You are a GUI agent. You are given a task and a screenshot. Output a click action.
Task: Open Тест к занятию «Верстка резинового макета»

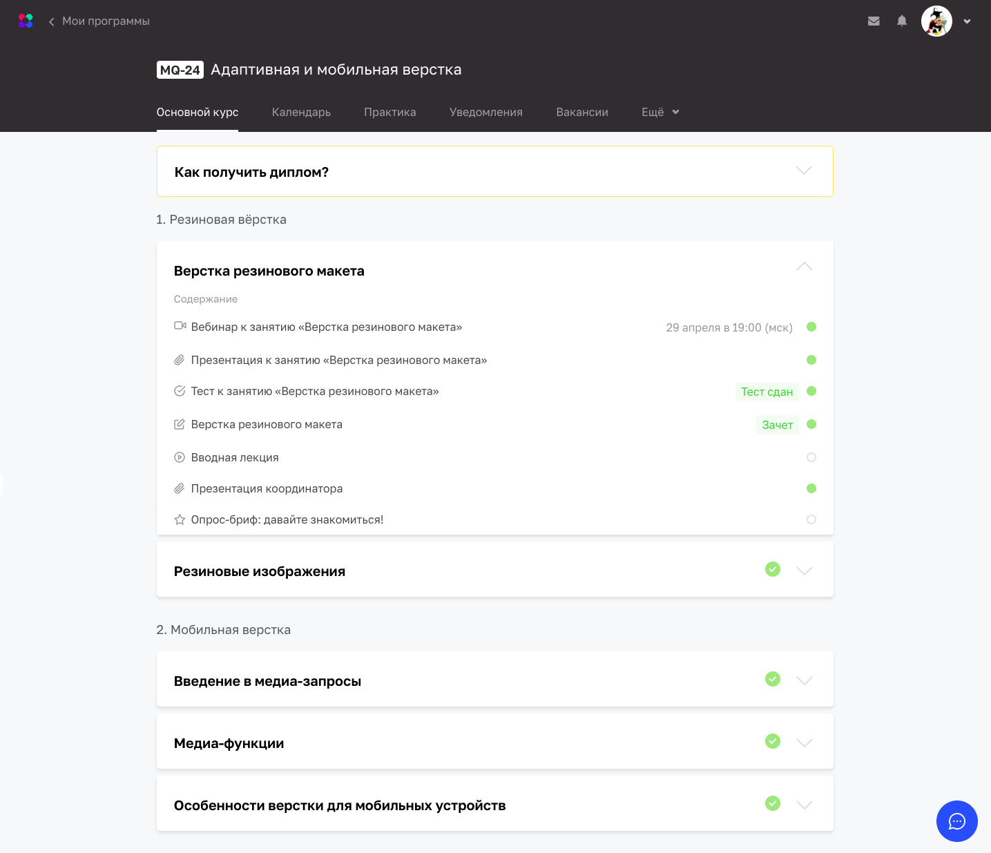[x=315, y=392]
